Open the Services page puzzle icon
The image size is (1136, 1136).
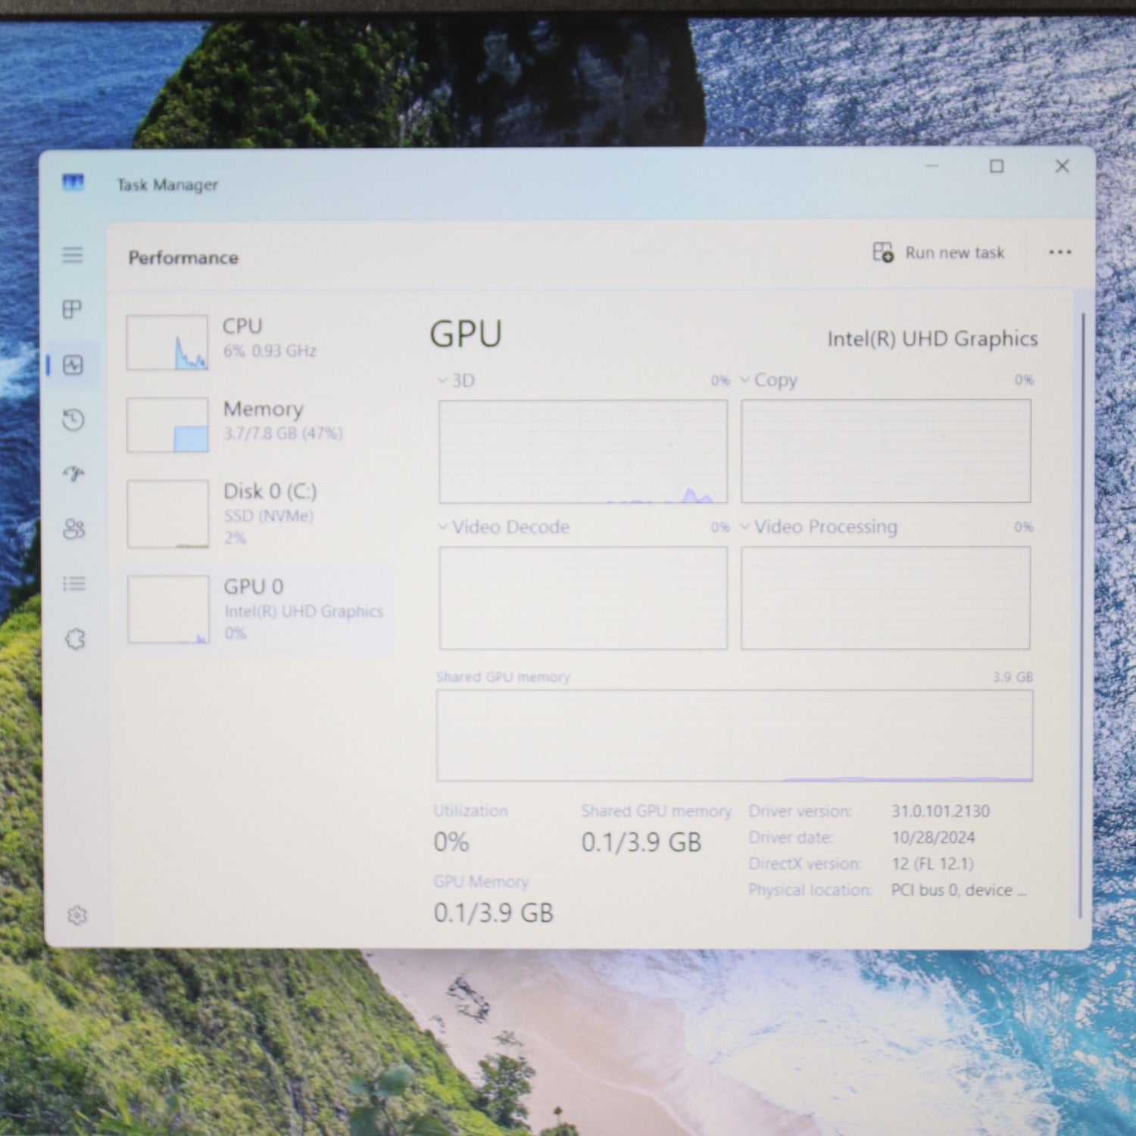click(x=75, y=639)
